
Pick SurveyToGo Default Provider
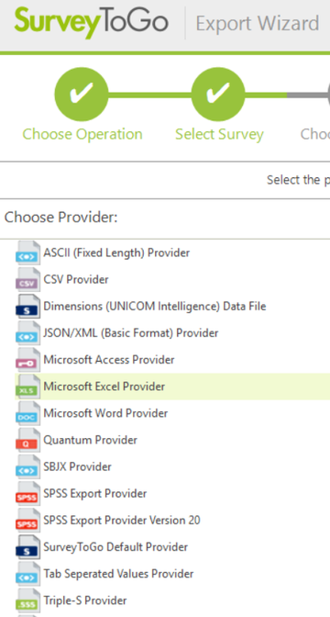115,547
